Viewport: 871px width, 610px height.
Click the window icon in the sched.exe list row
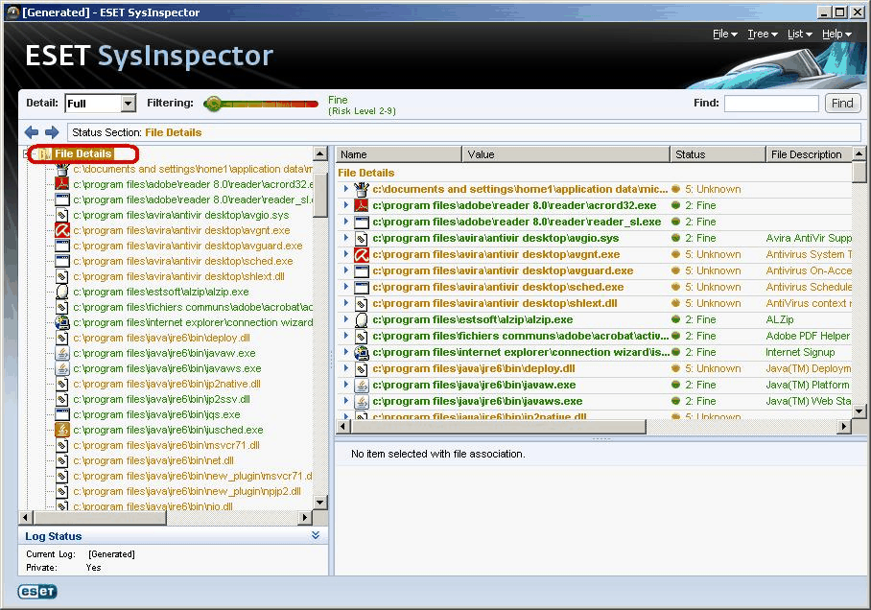coord(362,287)
